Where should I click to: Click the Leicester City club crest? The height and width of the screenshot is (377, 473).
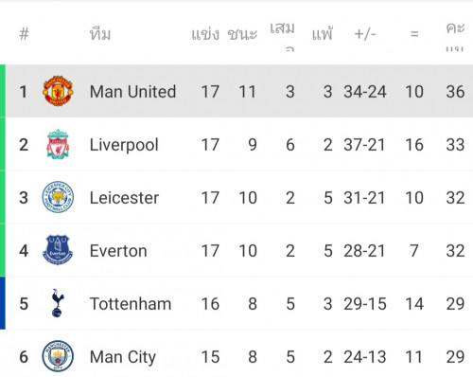[x=58, y=197]
